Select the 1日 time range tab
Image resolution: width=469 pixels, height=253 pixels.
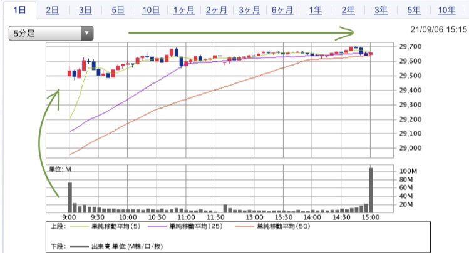coord(19,10)
